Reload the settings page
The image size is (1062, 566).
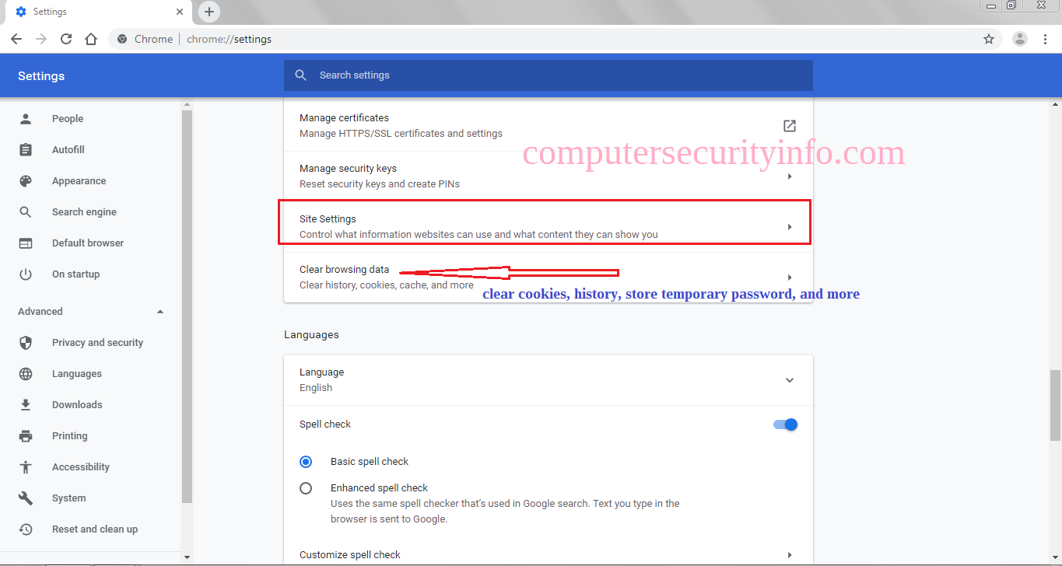66,39
